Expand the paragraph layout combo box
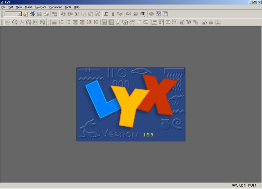The width and height of the screenshot is (262, 189). click(20, 14)
